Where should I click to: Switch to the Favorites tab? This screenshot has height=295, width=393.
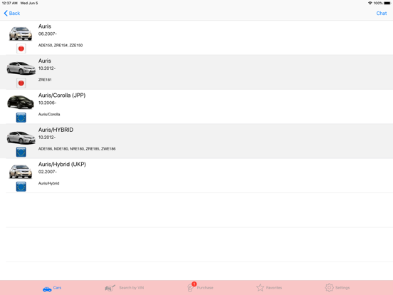click(x=269, y=288)
